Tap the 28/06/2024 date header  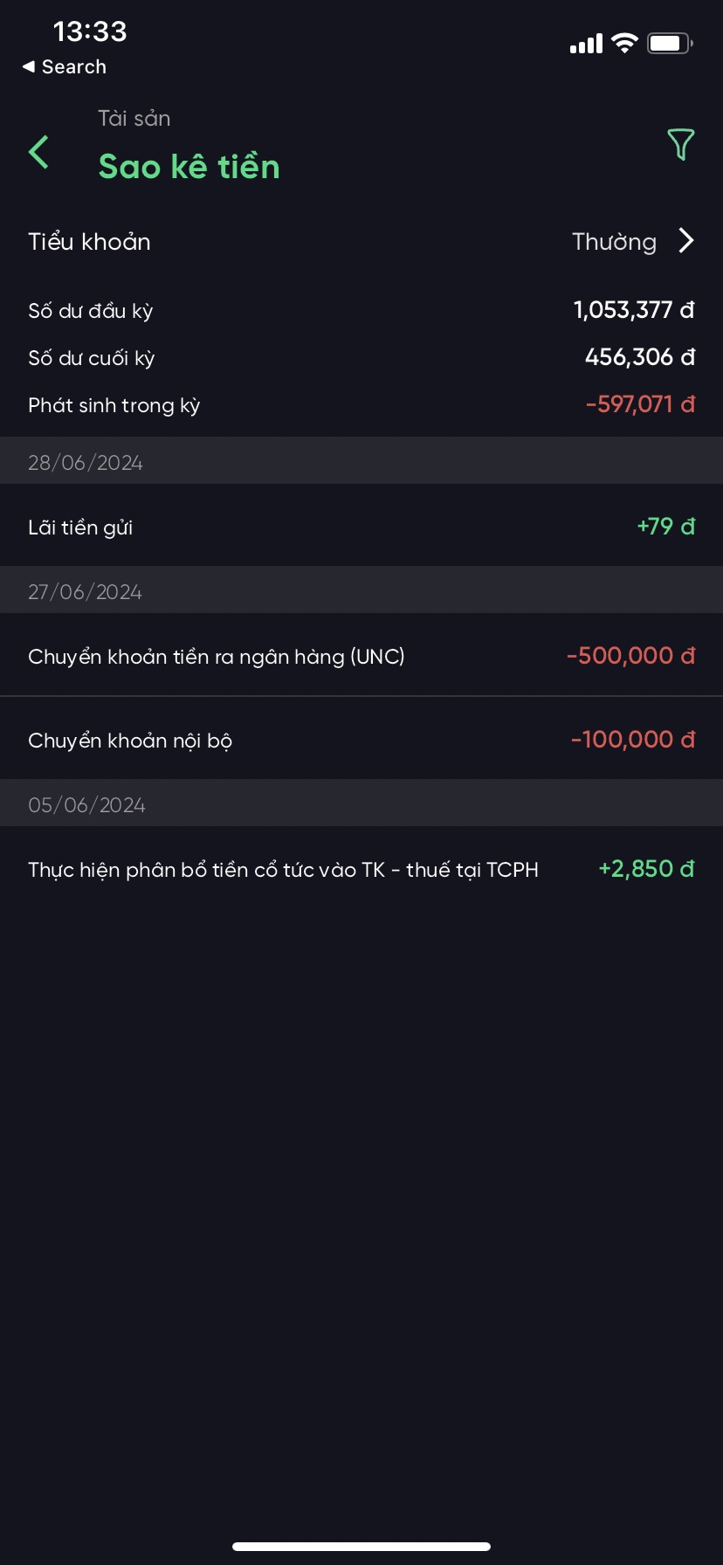(86, 463)
